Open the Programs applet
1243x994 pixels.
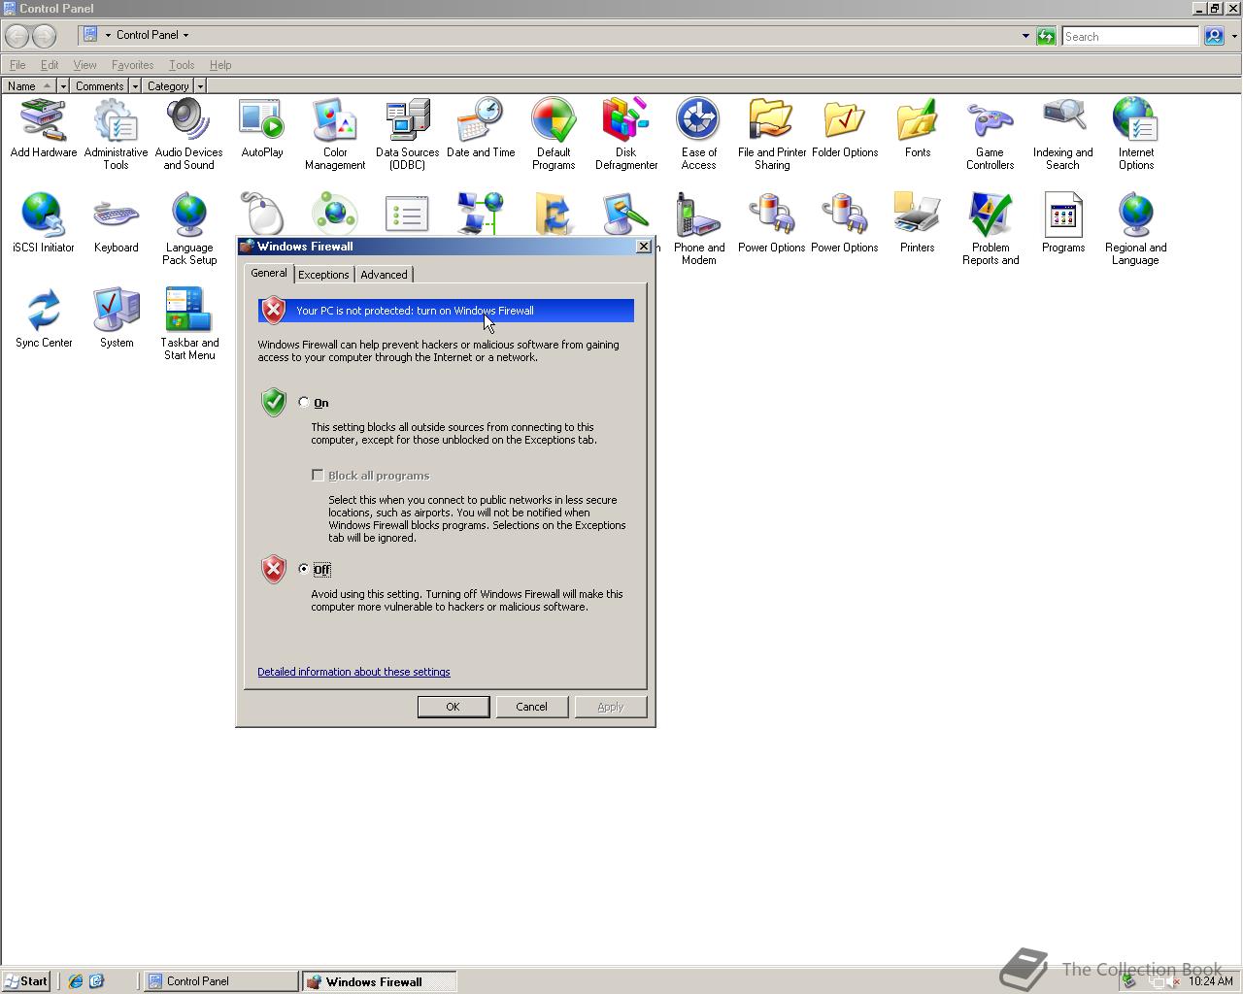coord(1063,223)
